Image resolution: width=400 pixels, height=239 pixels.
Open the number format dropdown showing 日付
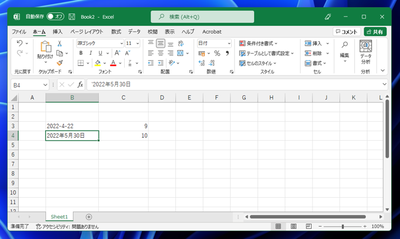coord(214,44)
